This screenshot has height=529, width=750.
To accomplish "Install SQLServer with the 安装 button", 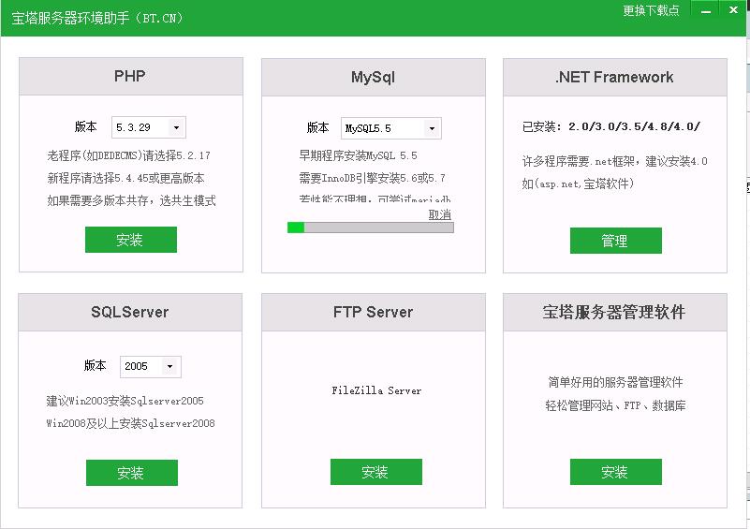I will (131, 473).
